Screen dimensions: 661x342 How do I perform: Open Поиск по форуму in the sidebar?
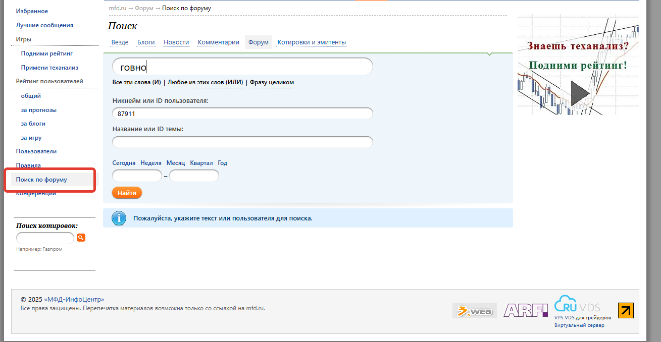click(x=41, y=180)
